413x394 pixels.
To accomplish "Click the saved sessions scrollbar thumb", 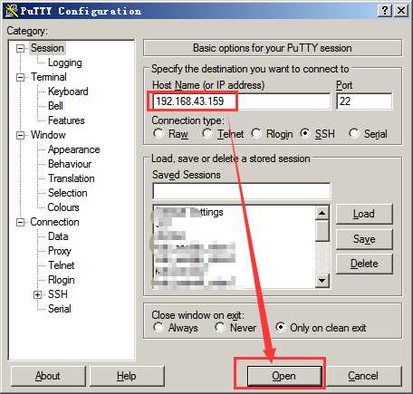I will point(322,231).
